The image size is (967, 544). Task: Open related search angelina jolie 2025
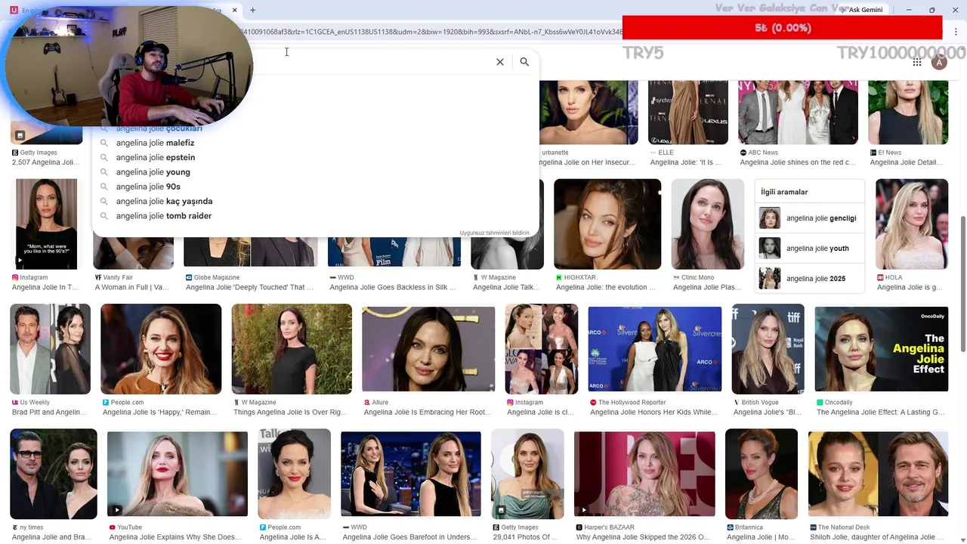(x=809, y=278)
